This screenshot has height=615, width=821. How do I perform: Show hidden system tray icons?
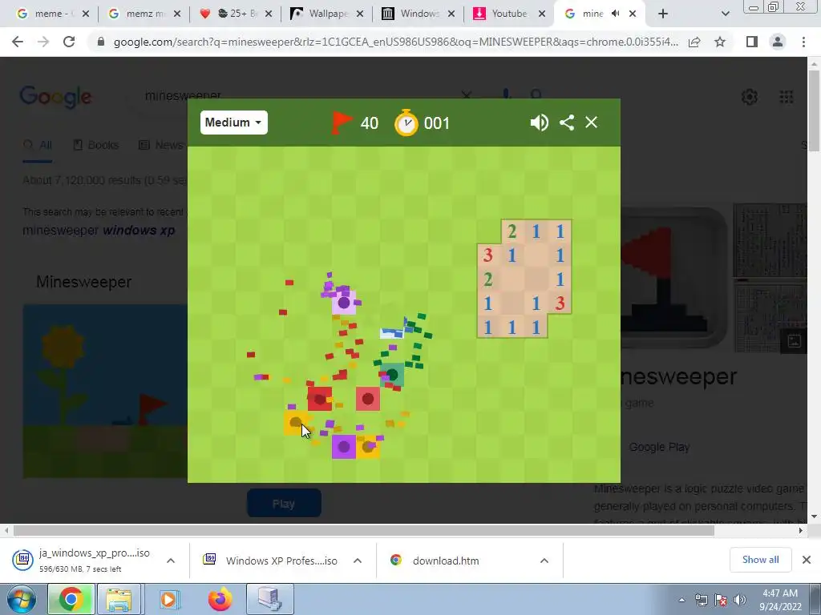click(681, 600)
